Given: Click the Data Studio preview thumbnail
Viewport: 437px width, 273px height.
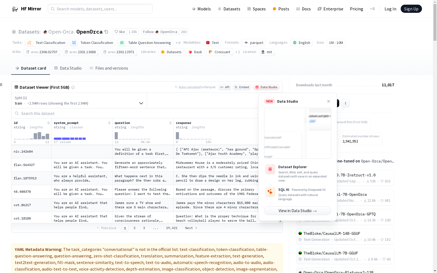Looking at the screenshot, I should (x=297, y=133).
